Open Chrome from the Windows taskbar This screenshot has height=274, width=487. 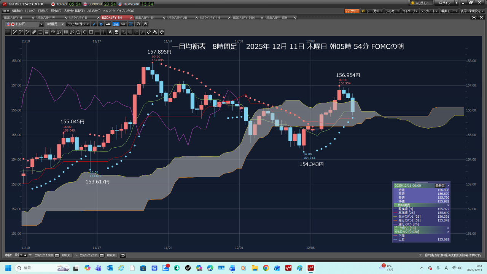pos(266,268)
